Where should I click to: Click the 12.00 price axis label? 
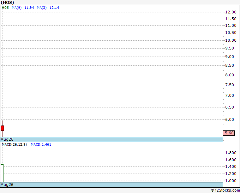pos(231,12)
